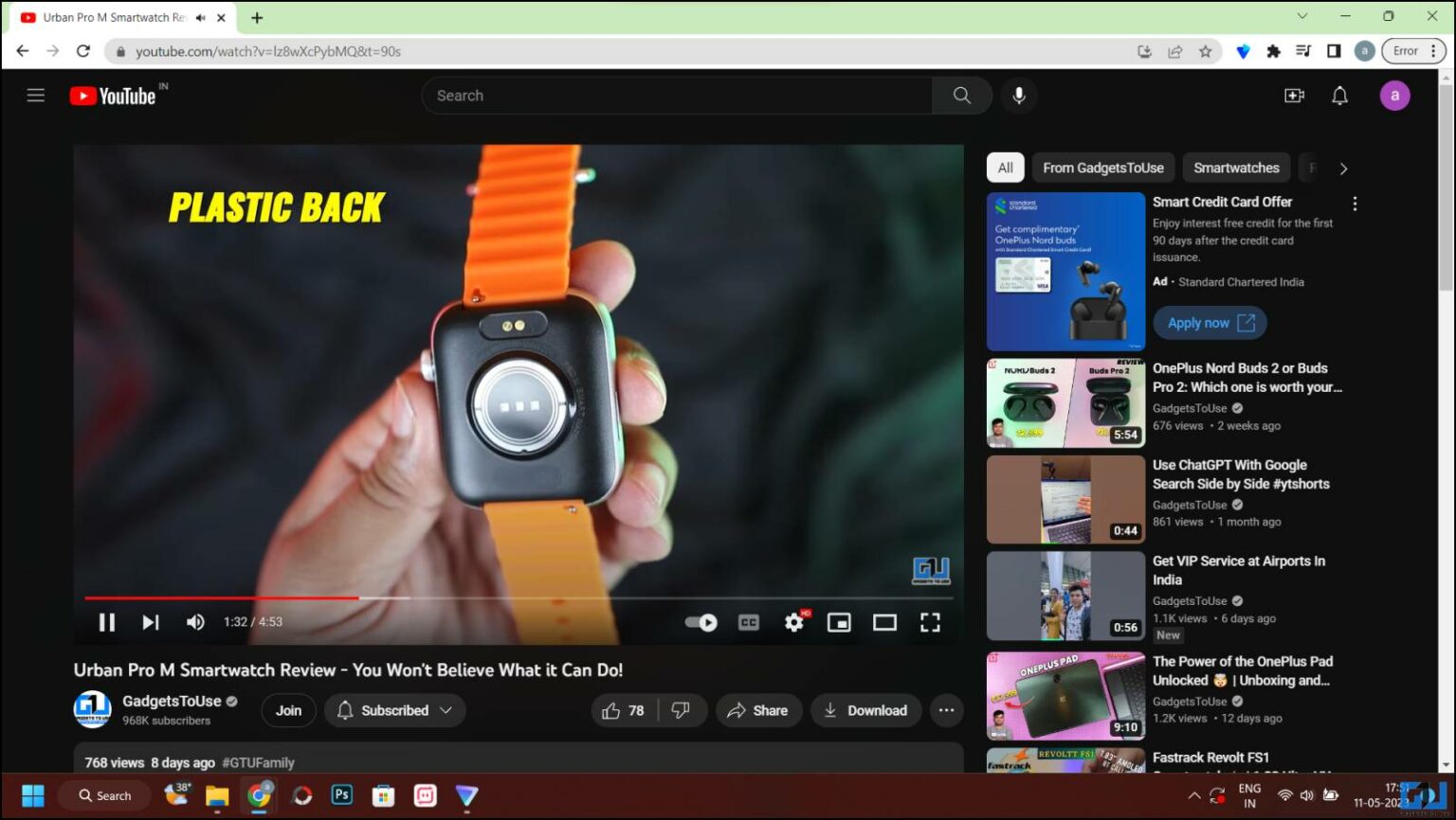Select the Smartwatches filter chip
Viewport: 1456px width, 820px height.
point(1236,168)
